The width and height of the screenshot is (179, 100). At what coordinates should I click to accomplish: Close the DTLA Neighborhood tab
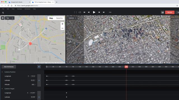coord(53,2)
